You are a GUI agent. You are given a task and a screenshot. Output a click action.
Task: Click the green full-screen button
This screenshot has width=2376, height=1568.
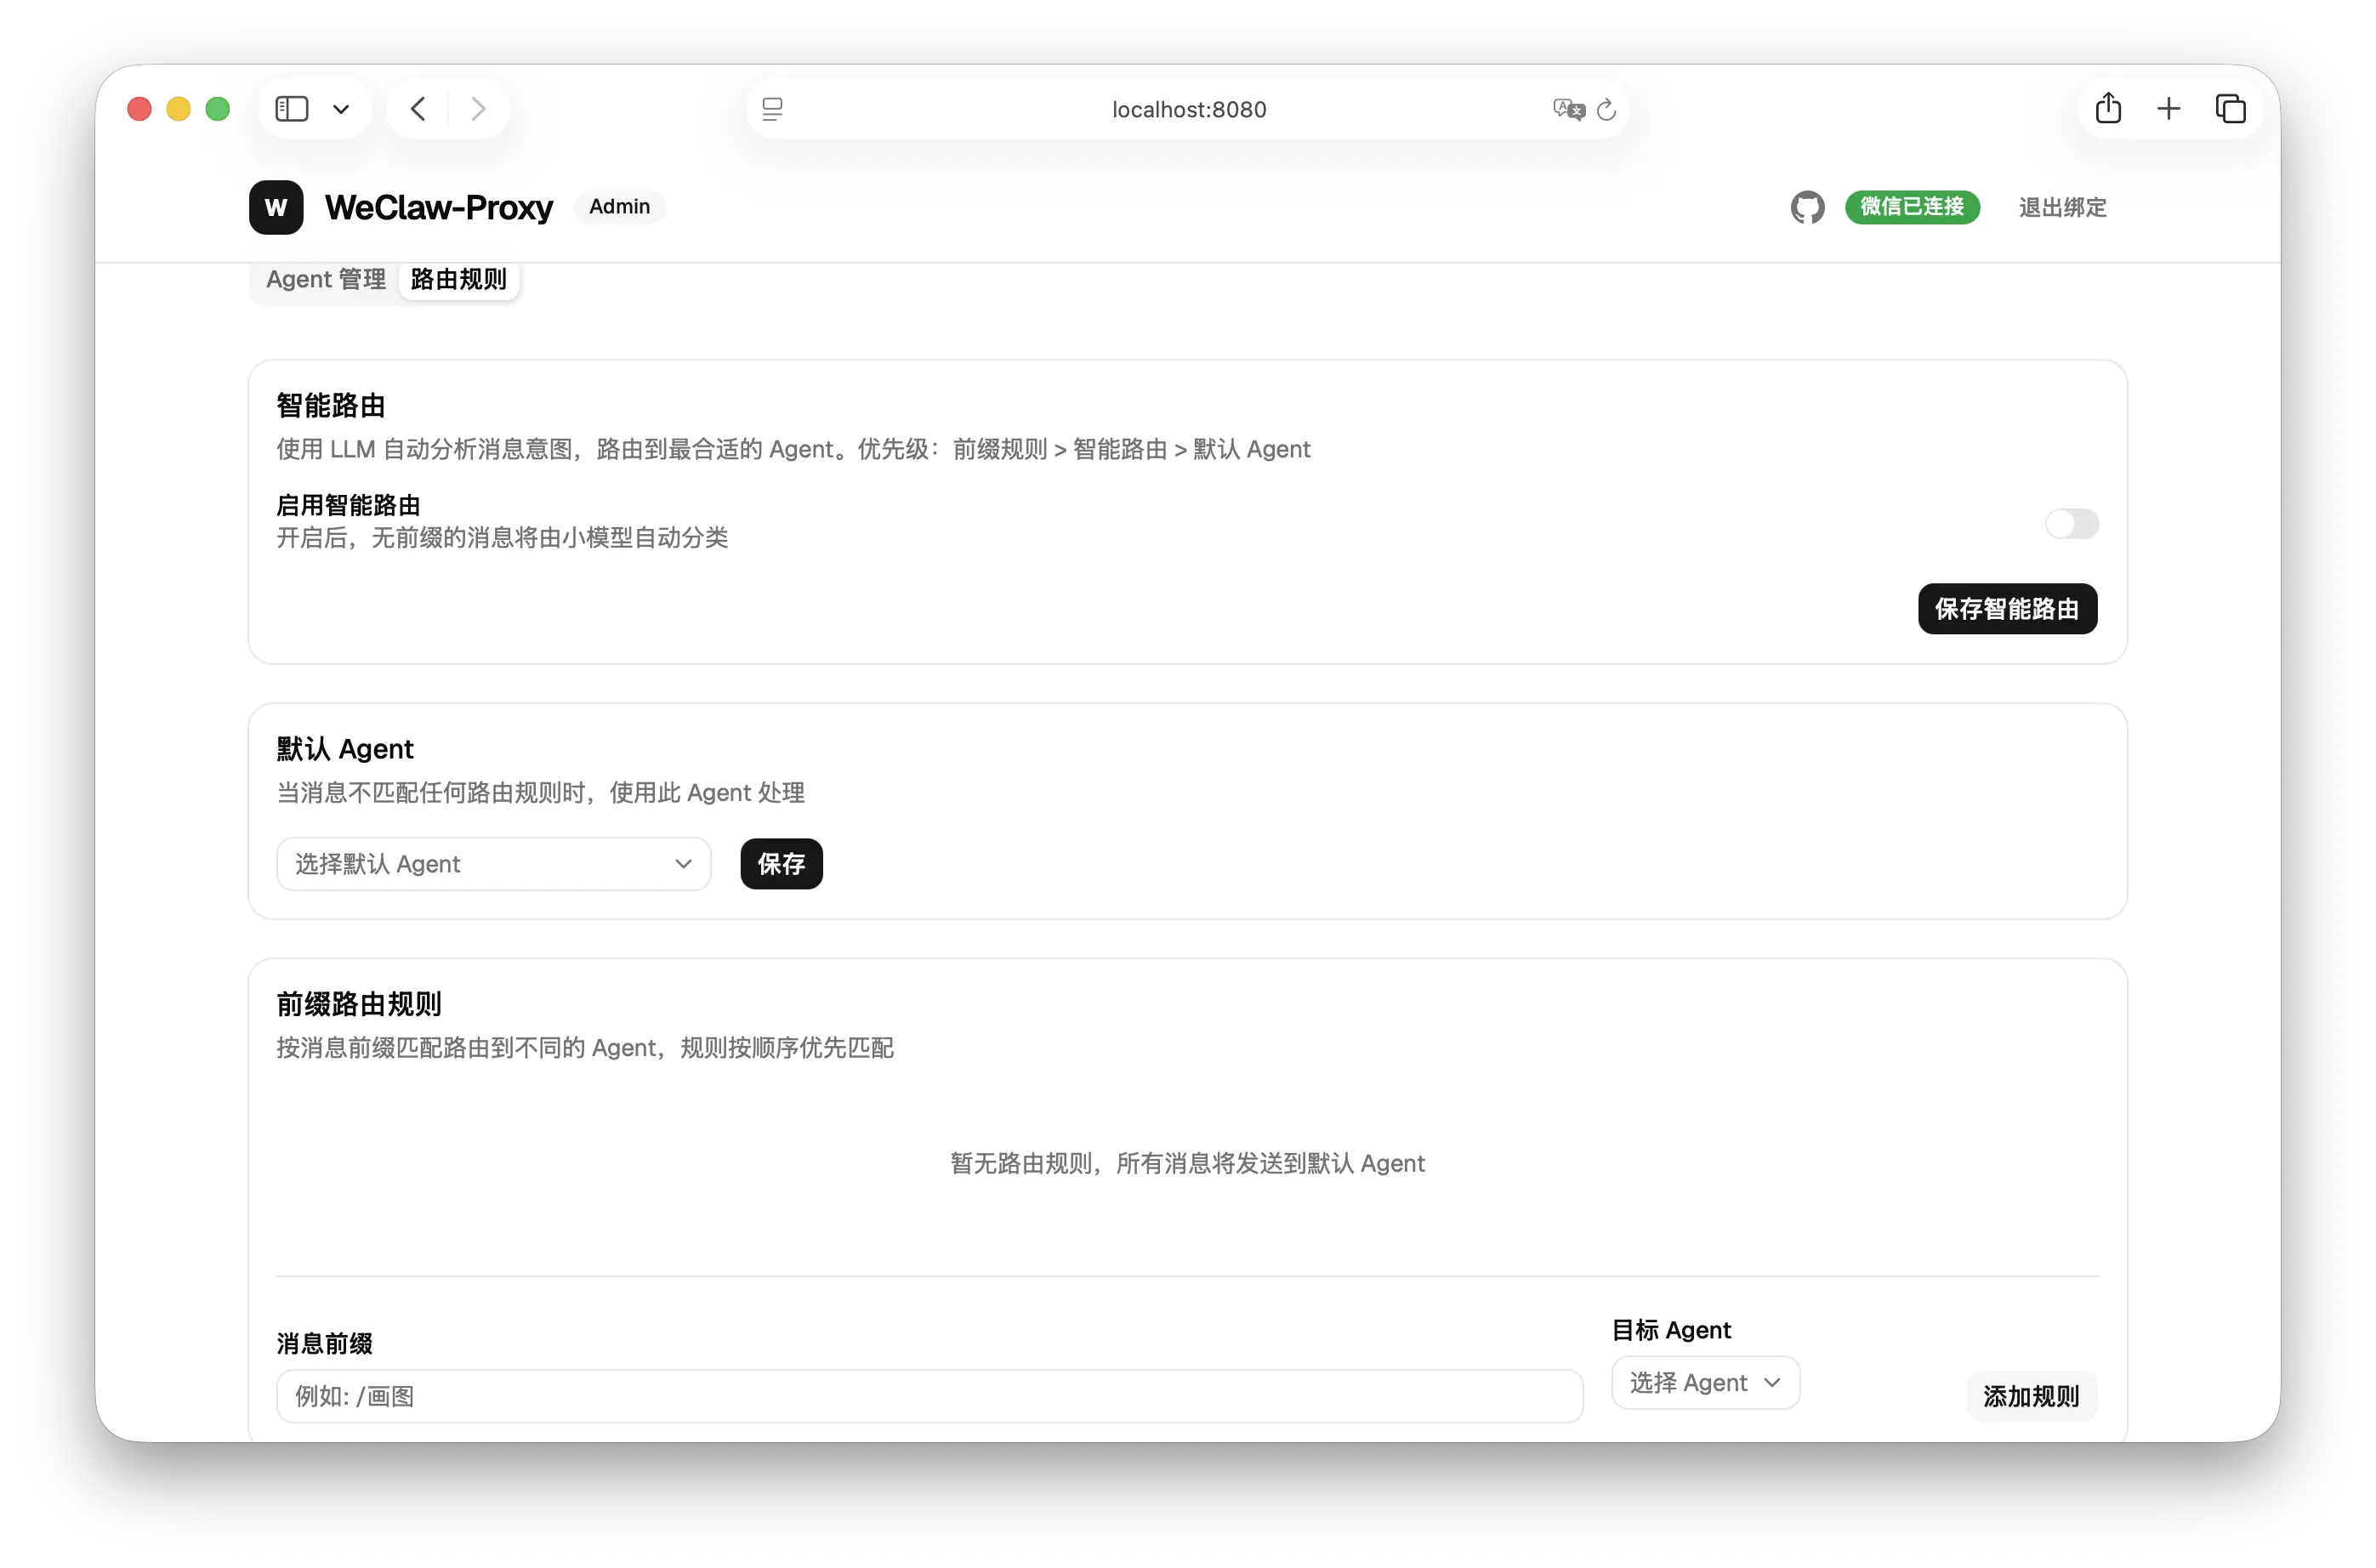point(217,108)
